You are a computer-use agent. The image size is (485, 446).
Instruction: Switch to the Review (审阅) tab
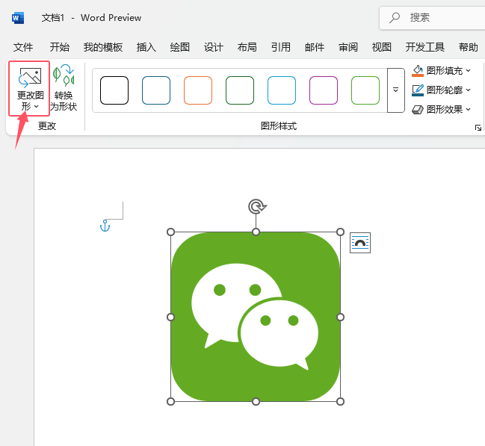click(x=348, y=47)
